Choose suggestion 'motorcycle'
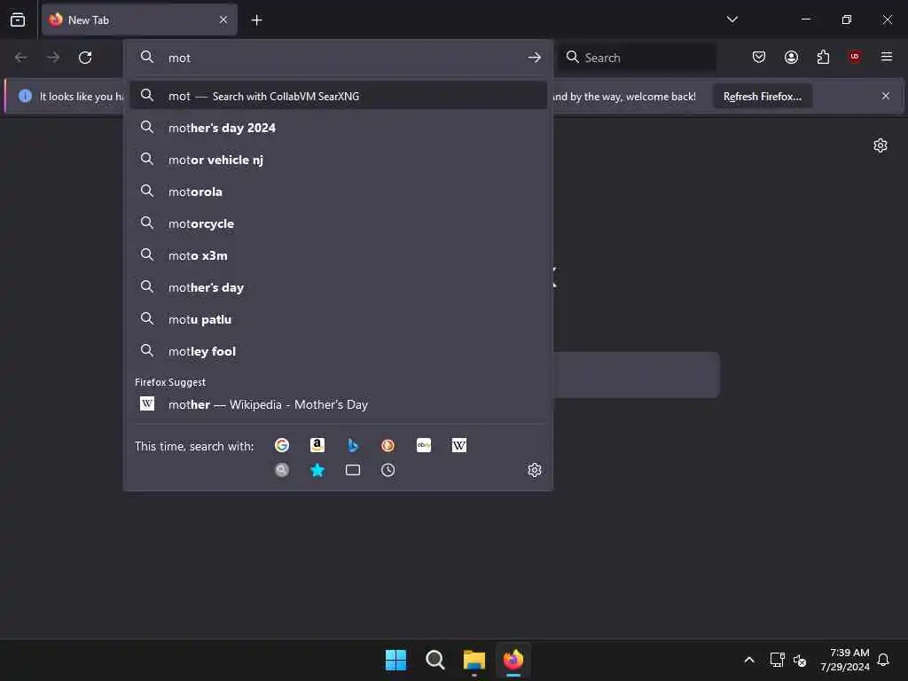The height and width of the screenshot is (681, 908). pos(338,223)
